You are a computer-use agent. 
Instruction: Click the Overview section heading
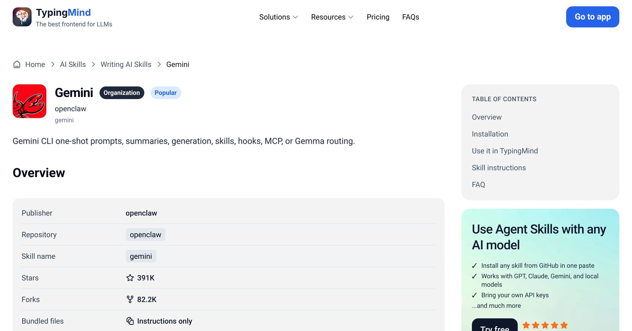[x=39, y=173]
